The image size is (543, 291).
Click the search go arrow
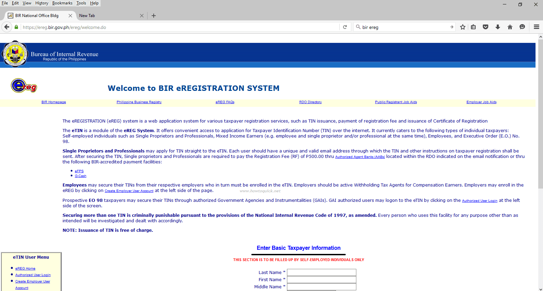point(452,27)
